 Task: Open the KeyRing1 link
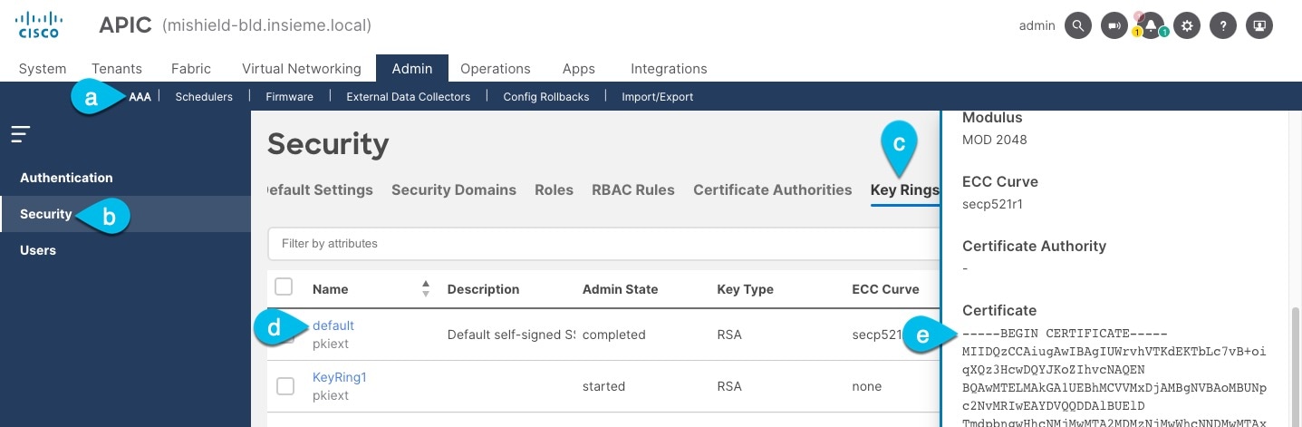point(340,377)
